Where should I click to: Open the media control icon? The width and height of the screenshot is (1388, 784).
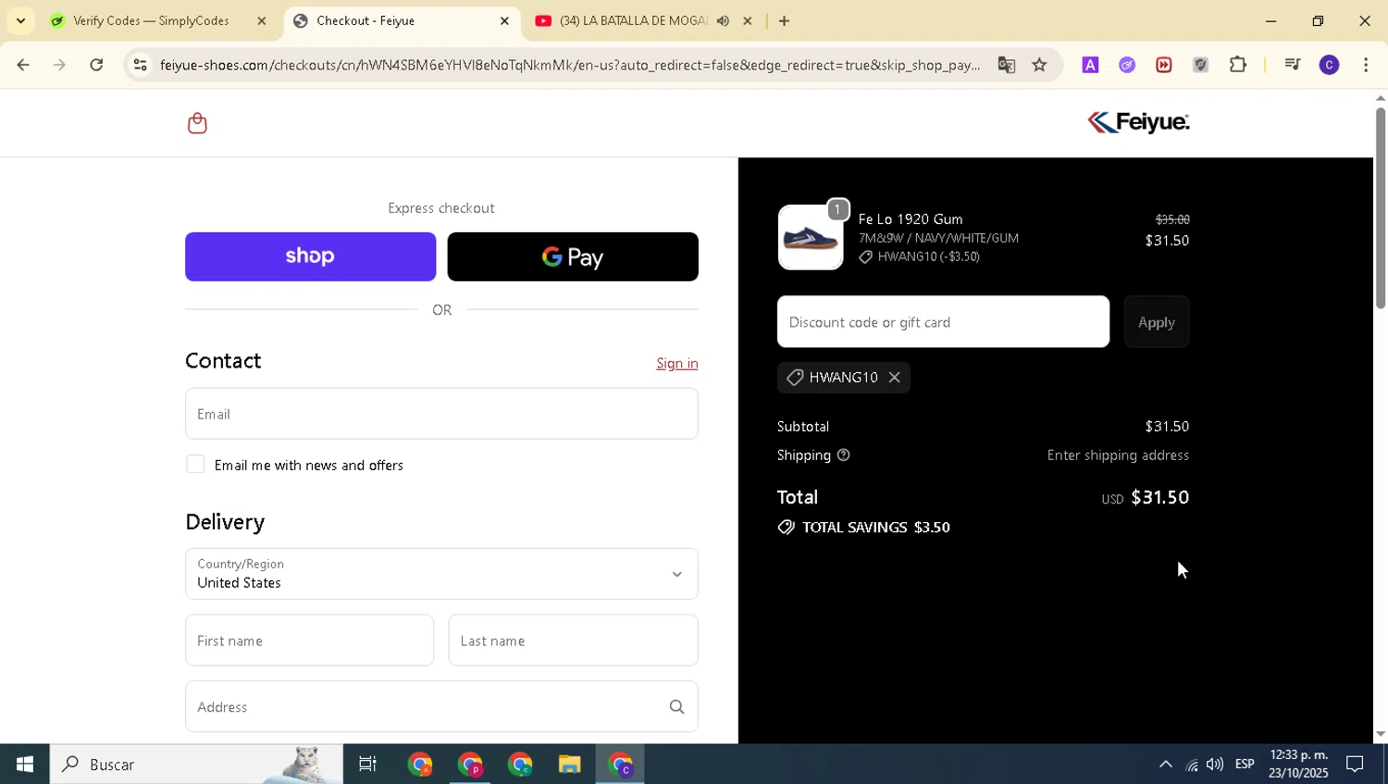[1293, 65]
